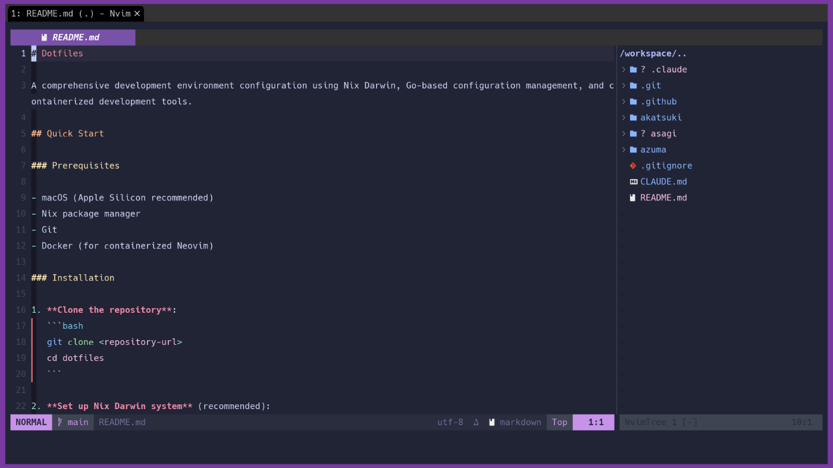The width and height of the screenshot is (833, 468).
Task: Switch to the "1: README.md (.) - Nvim" terminal tab
Action: coord(70,14)
